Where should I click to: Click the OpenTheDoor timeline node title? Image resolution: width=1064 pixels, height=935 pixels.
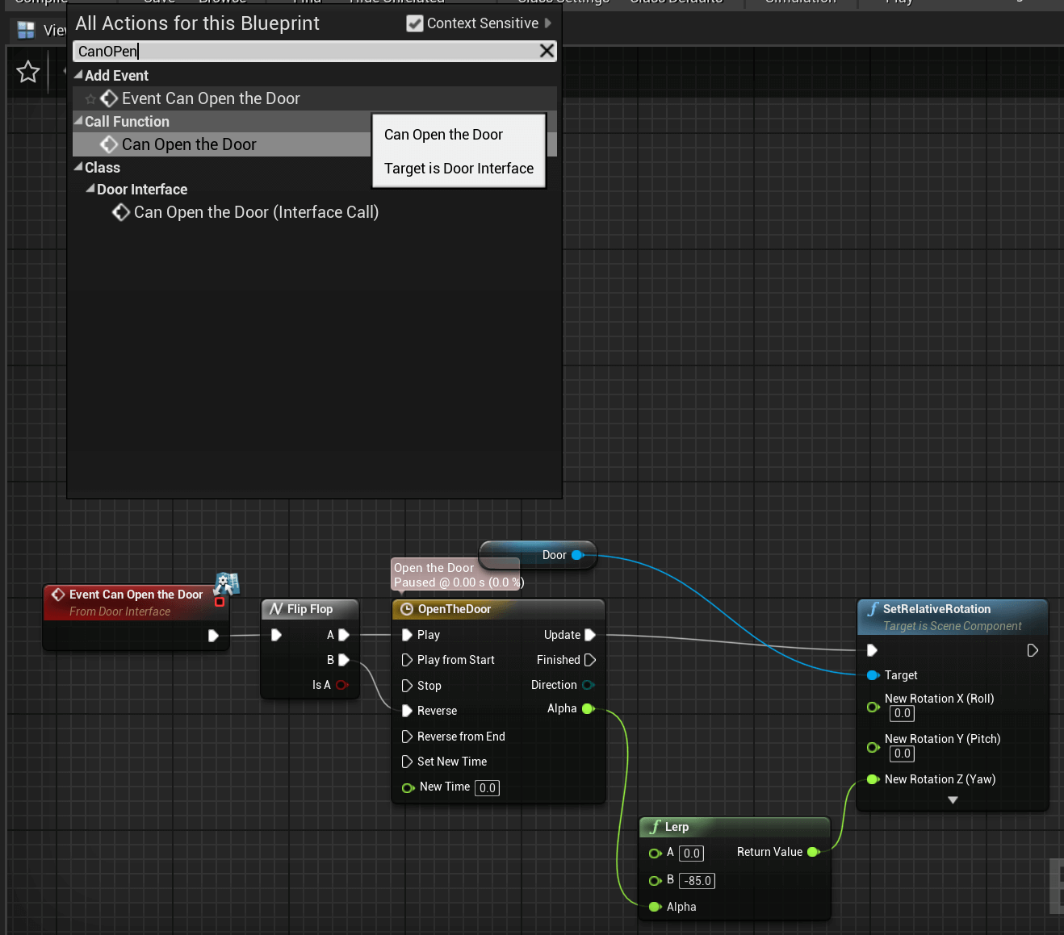455,609
